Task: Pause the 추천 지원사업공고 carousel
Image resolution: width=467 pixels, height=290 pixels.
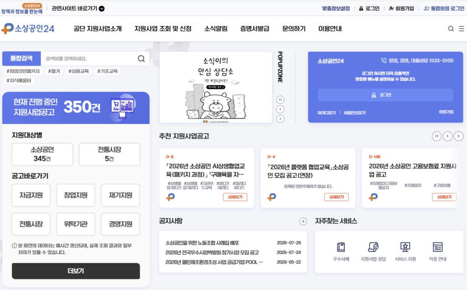Action: (436, 136)
